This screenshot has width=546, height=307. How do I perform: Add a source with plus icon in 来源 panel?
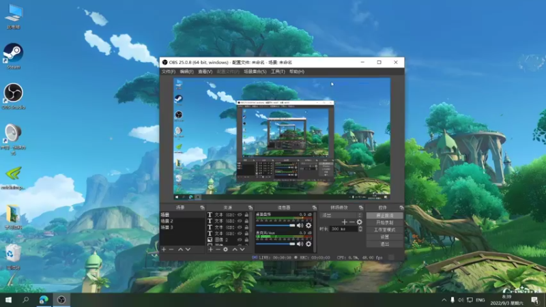(210, 249)
